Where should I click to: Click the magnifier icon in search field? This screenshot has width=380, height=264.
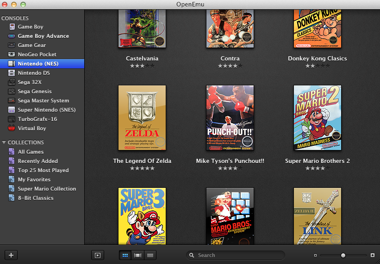[x=192, y=255]
